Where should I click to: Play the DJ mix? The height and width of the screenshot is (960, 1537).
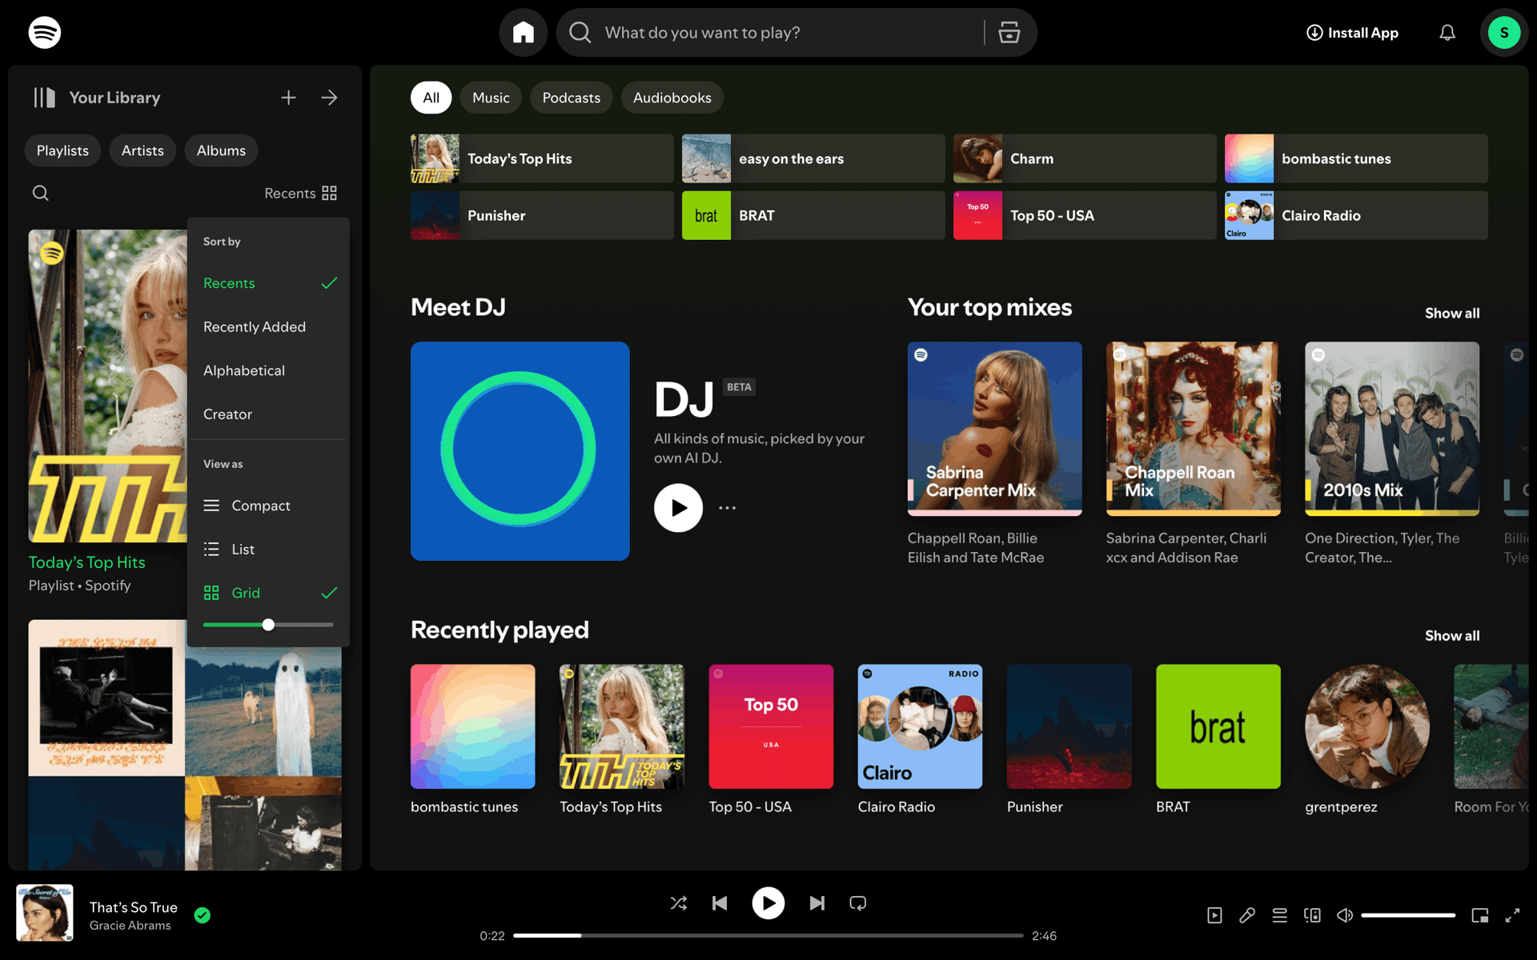[679, 508]
